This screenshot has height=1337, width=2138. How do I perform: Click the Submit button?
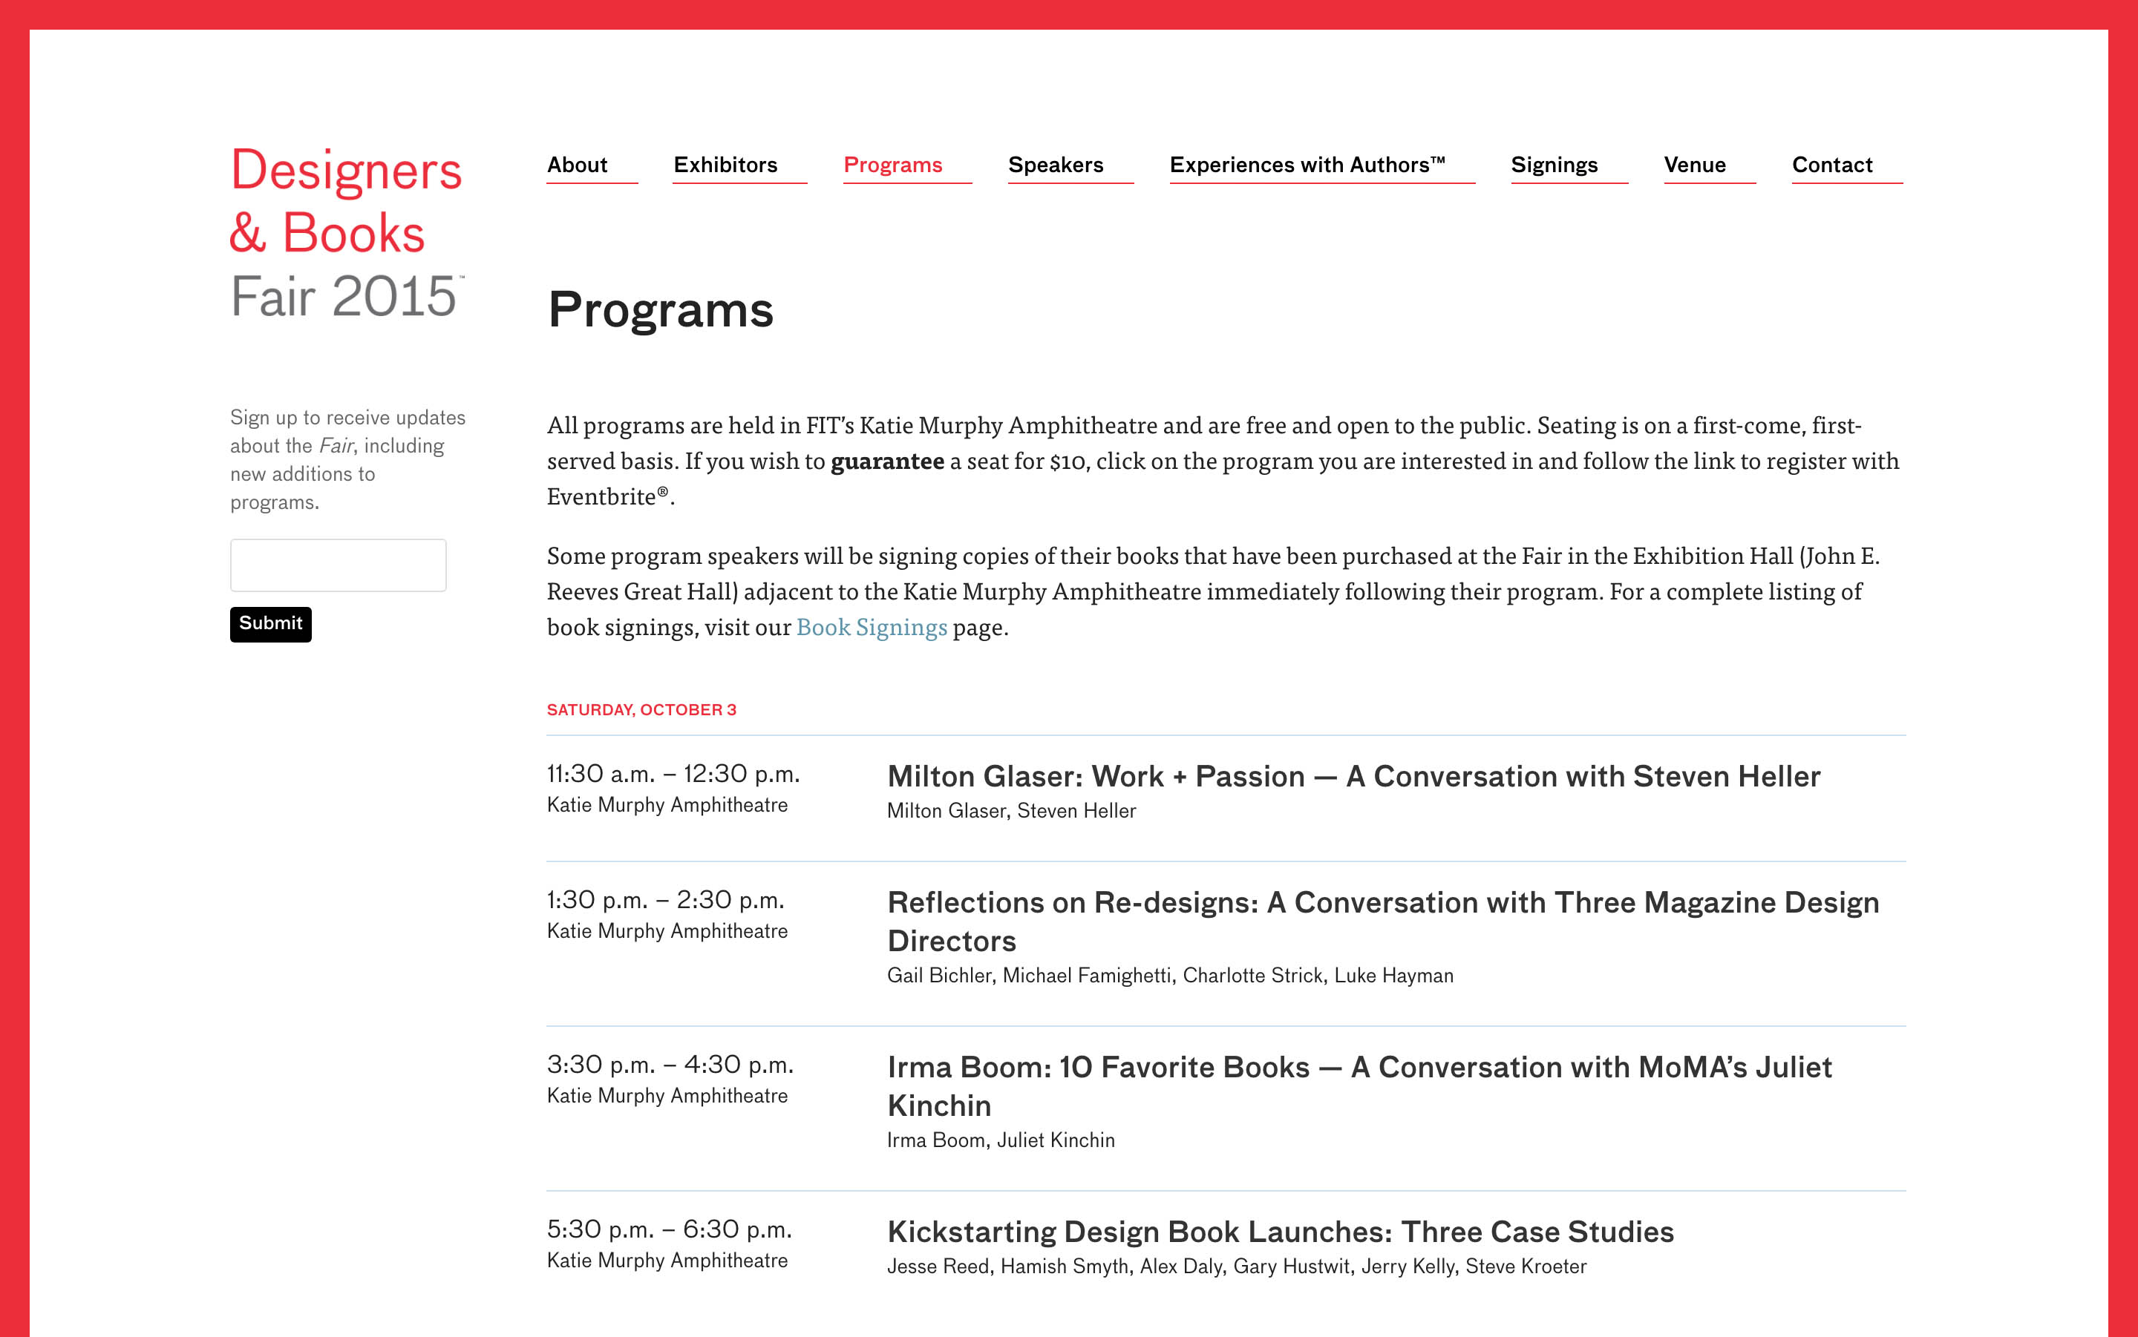pos(271,624)
